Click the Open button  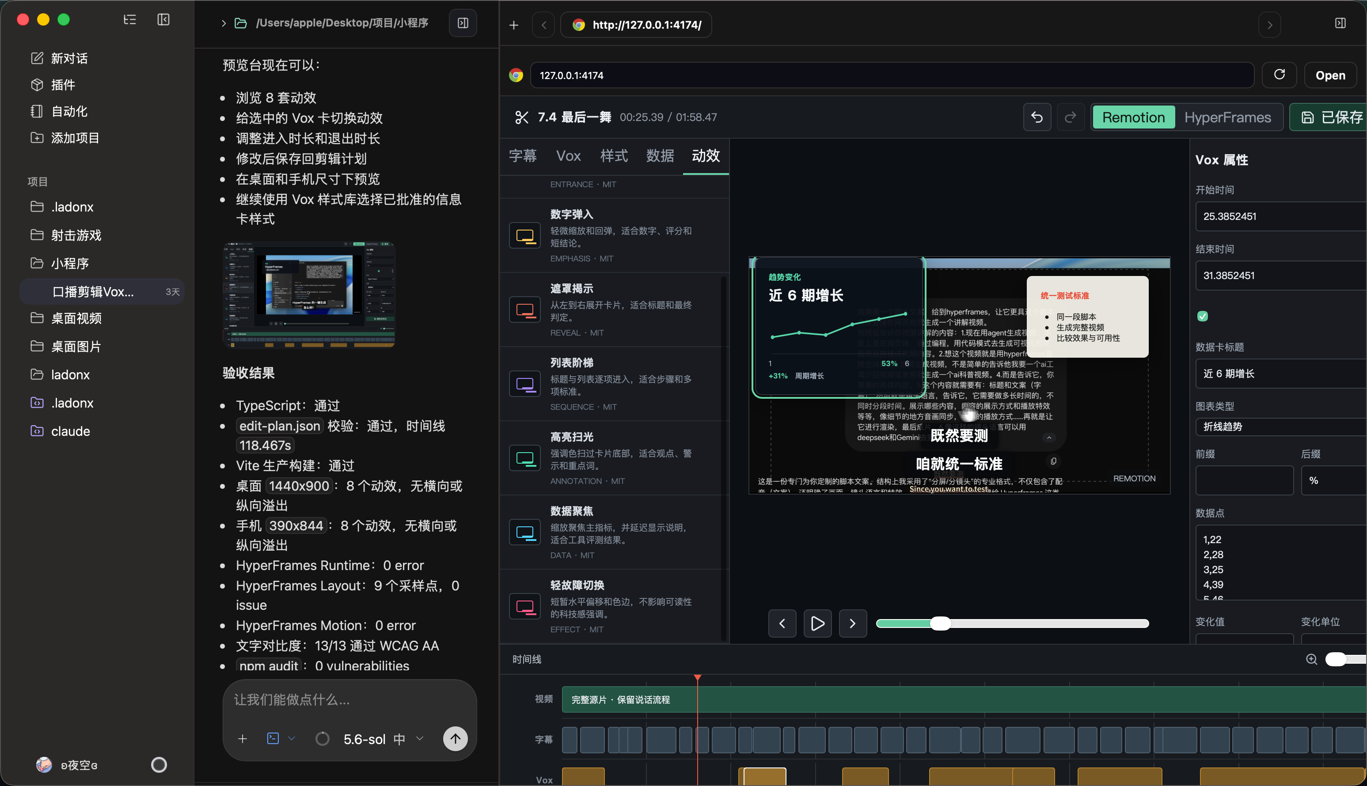click(1330, 75)
